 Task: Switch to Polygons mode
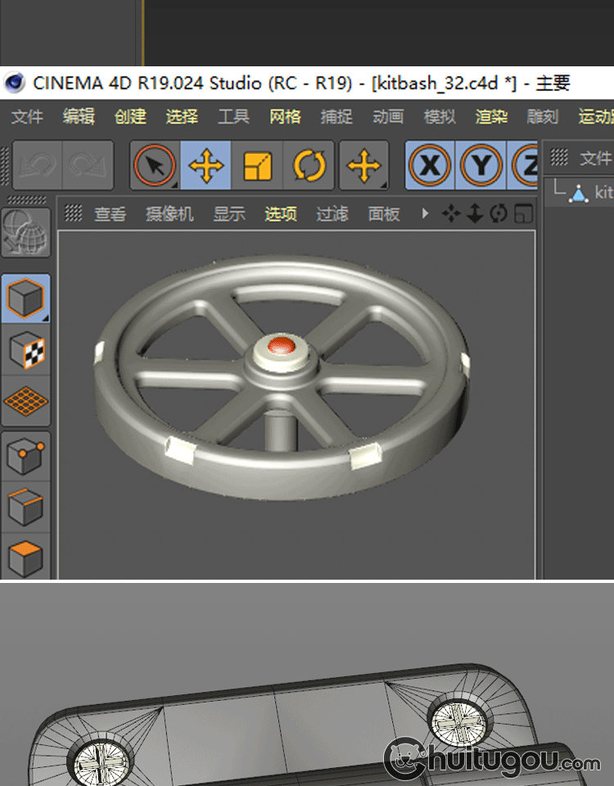click(25, 557)
